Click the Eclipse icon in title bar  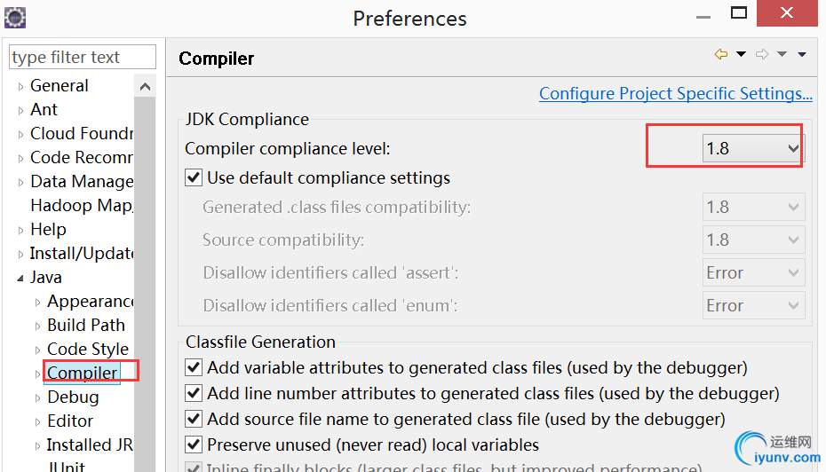(15, 17)
